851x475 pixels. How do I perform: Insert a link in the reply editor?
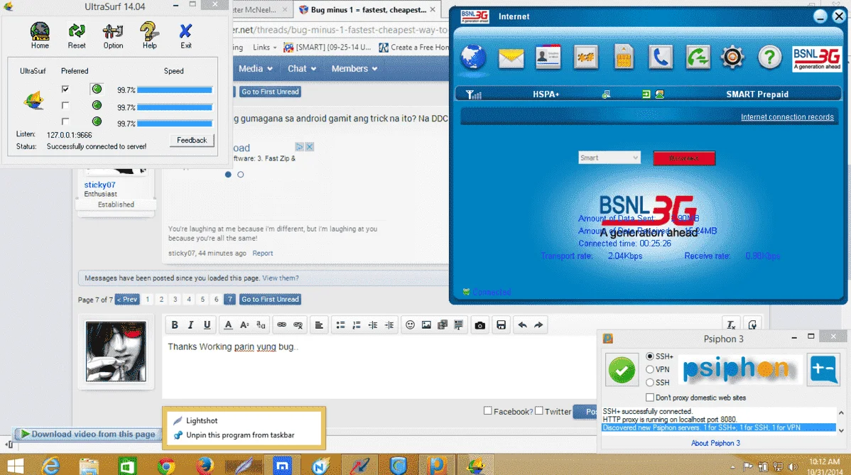click(x=281, y=324)
